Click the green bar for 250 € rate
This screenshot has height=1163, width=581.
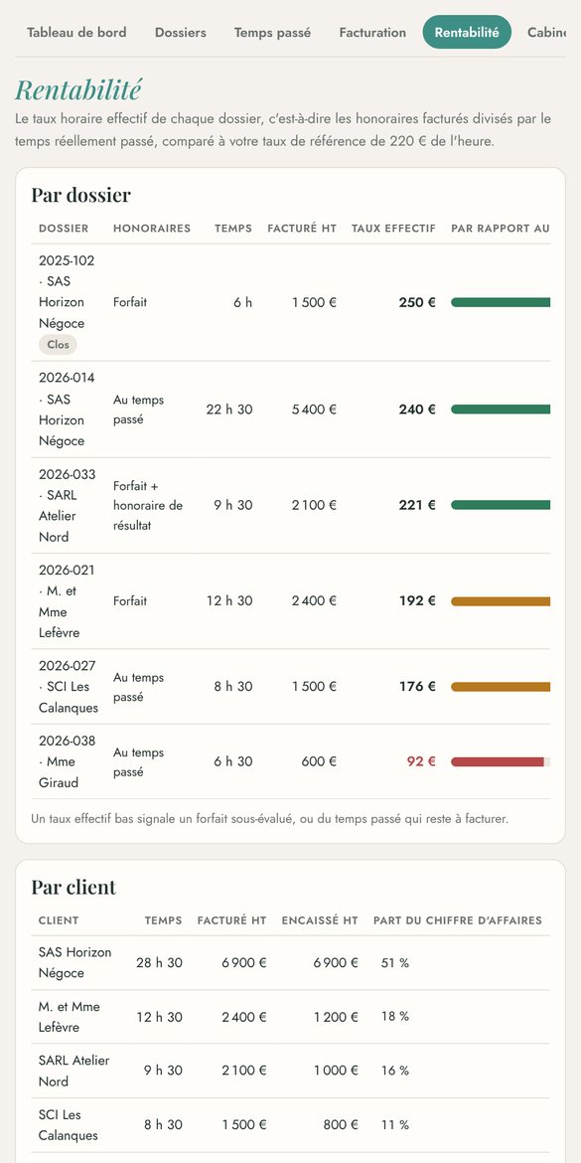(x=501, y=302)
